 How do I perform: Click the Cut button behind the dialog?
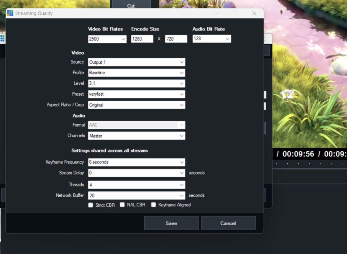point(131,5)
